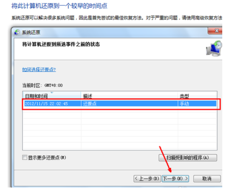
Task: Select the 2012/11/15 22:02:45 restore point
Action: coord(46,103)
